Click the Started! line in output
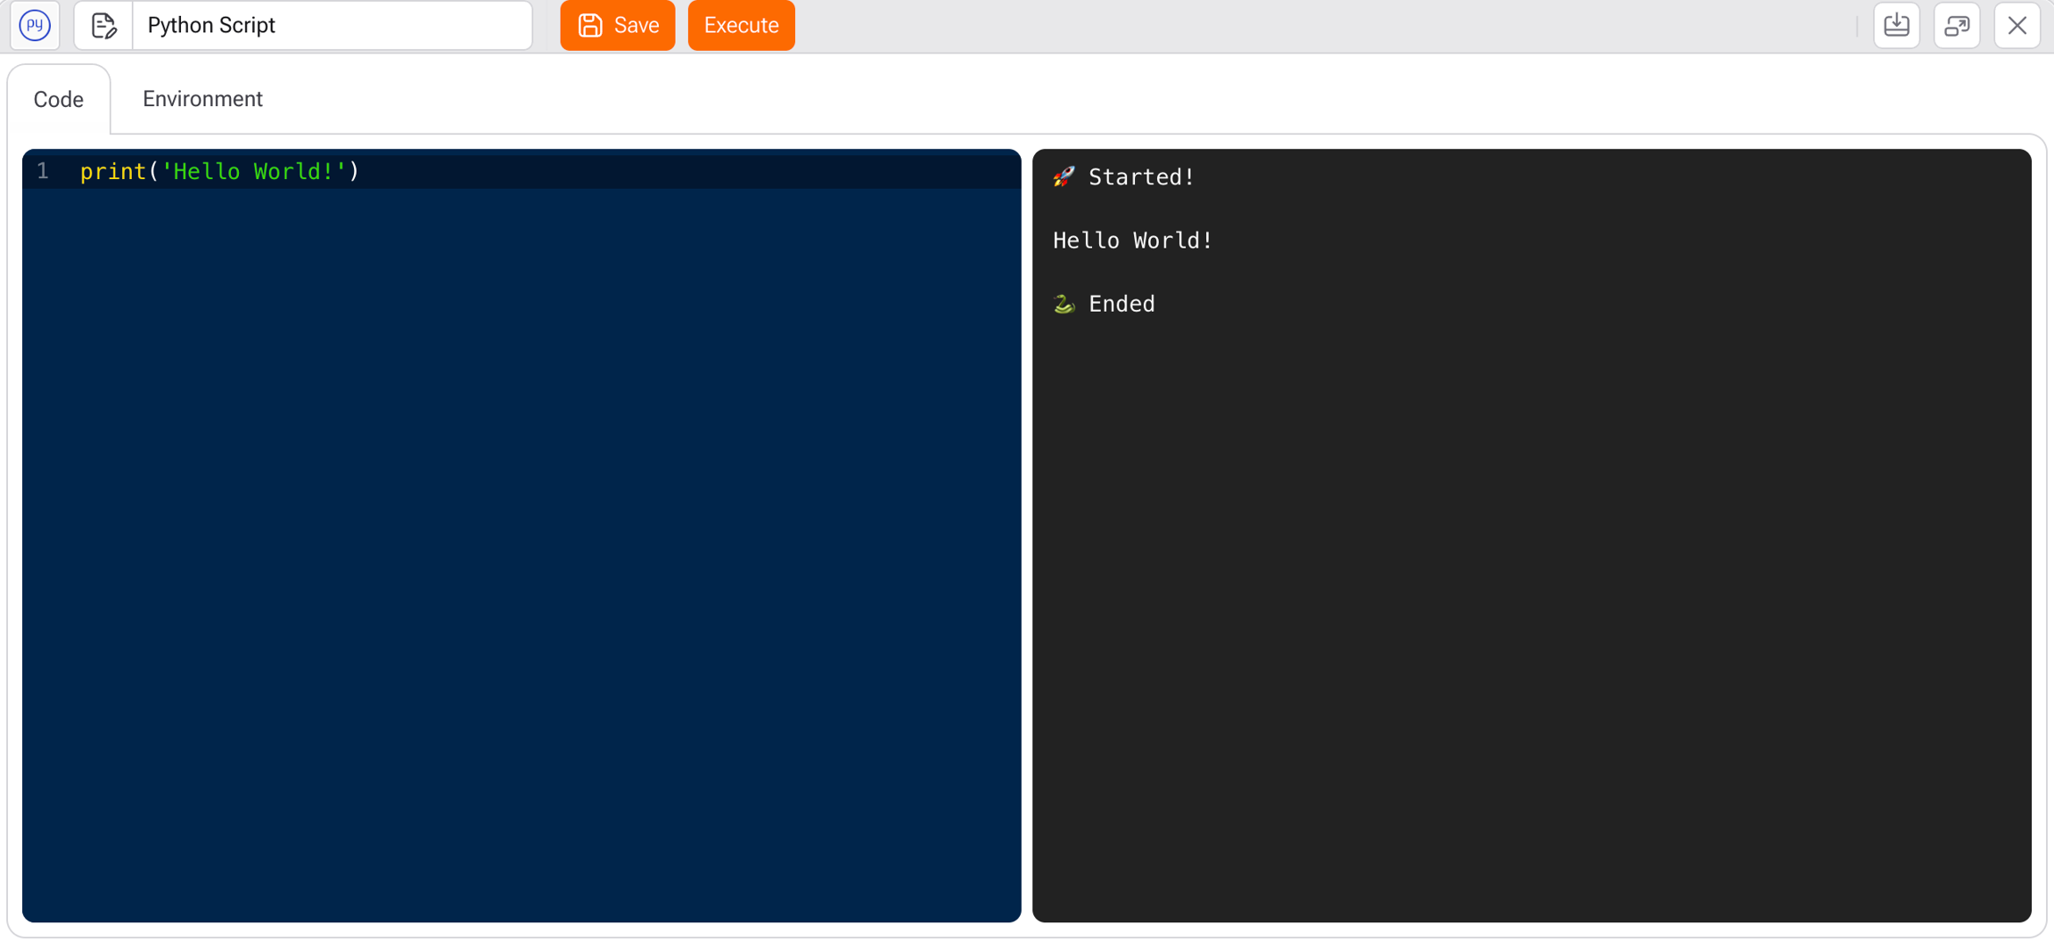The image size is (2054, 940). coord(1141,176)
